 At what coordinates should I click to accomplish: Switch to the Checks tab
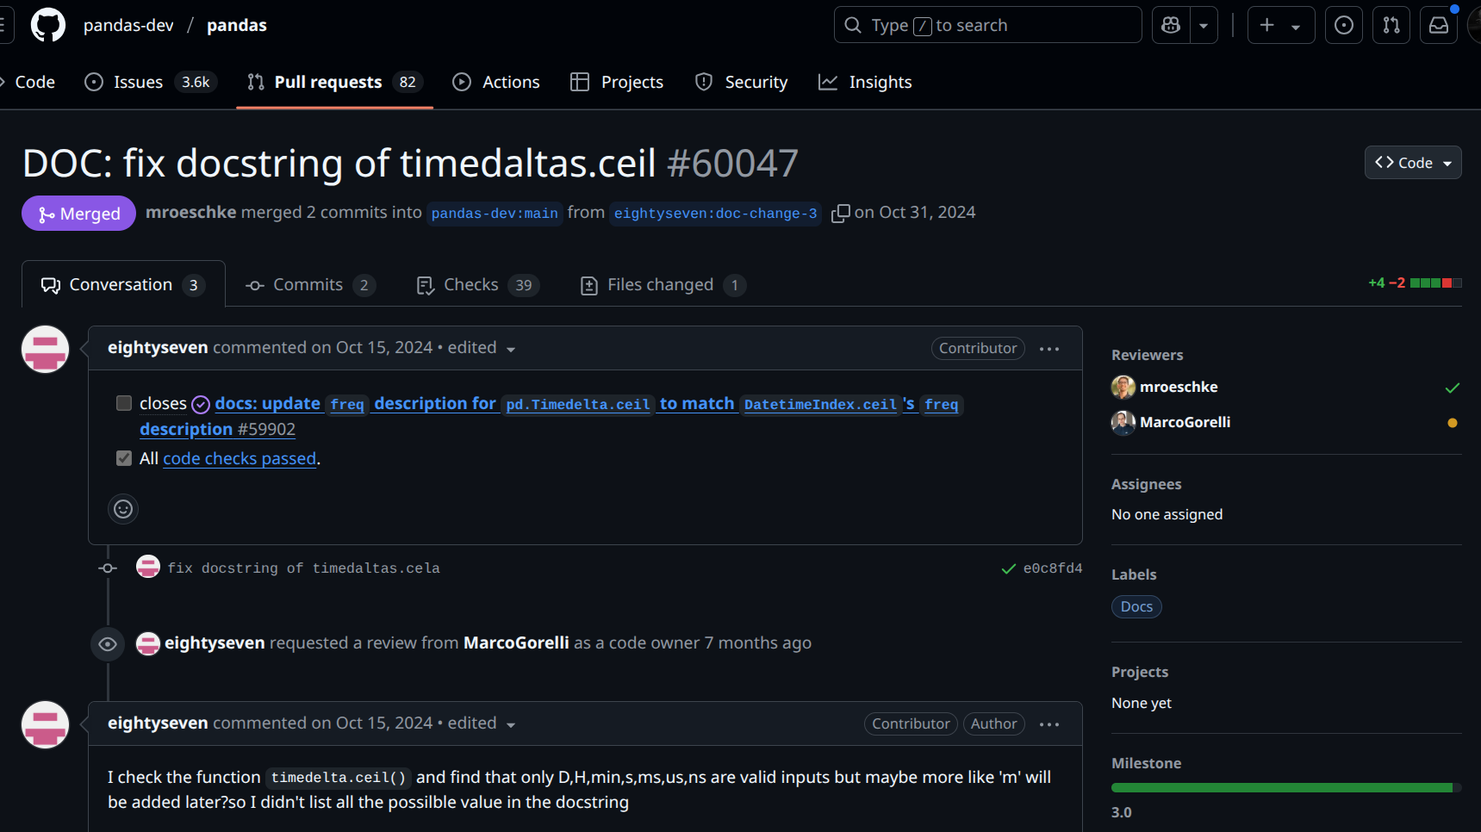pyautogui.click(x=477, y=284)
